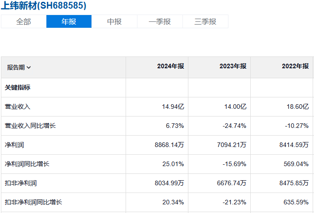Select the 年报 tab
Image resolution: width=314 pixels, height=213 pixels.
click(69, 21)
